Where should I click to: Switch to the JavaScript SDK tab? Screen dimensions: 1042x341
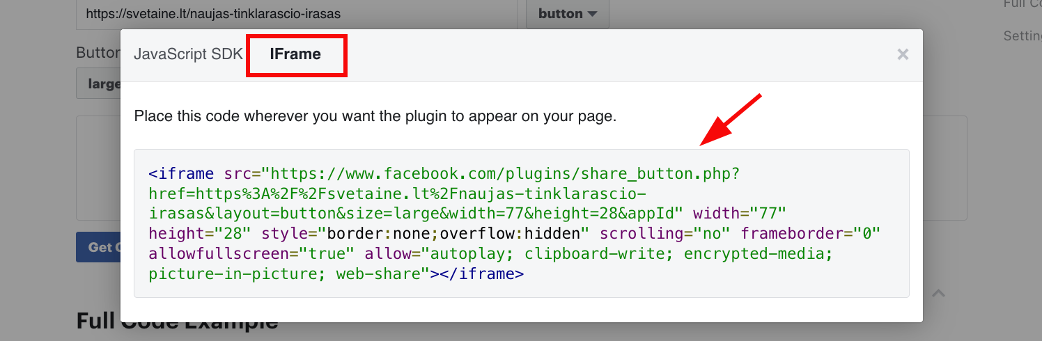[x=188, y=54]
